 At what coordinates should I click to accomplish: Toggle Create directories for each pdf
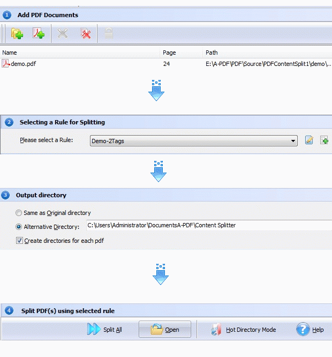19,241
